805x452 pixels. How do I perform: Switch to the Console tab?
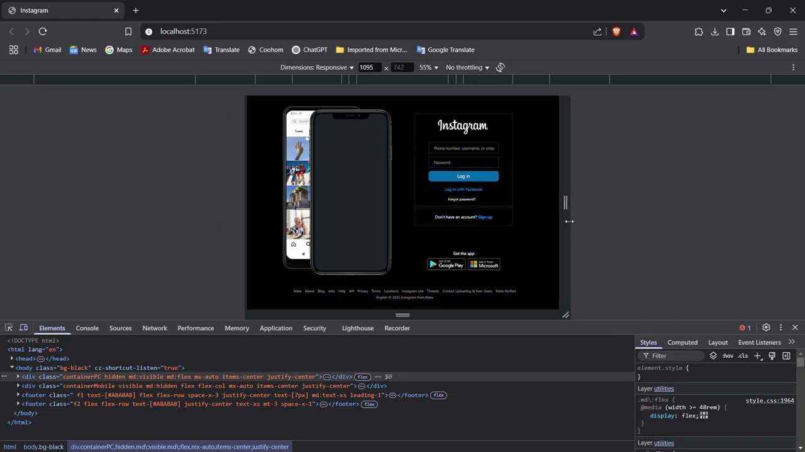click(x=87, y=328)
